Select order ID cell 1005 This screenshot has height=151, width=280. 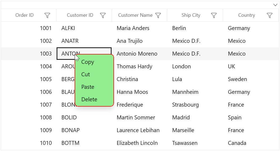coord(29,79)
